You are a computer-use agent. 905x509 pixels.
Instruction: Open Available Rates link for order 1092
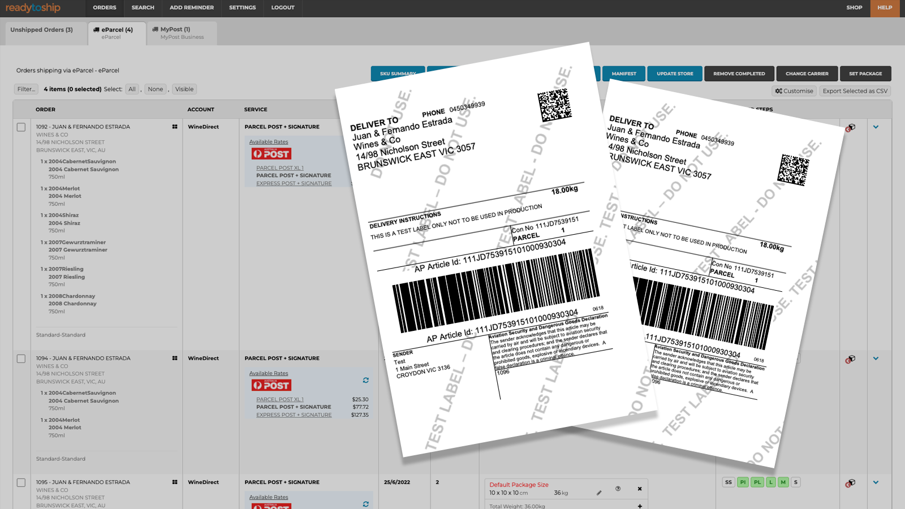click(269, 142)
